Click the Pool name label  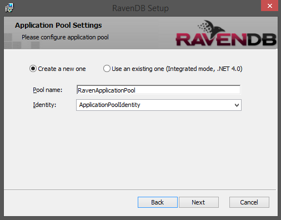(x=48, y=90)
